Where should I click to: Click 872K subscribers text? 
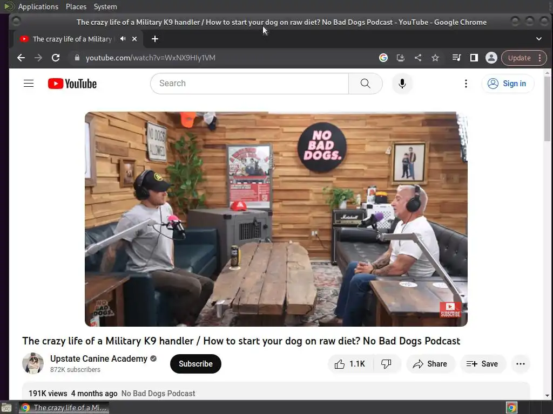(75, 370)
